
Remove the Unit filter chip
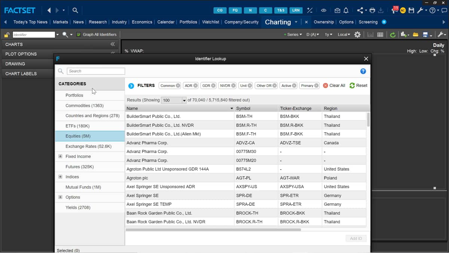coord(250,85)
